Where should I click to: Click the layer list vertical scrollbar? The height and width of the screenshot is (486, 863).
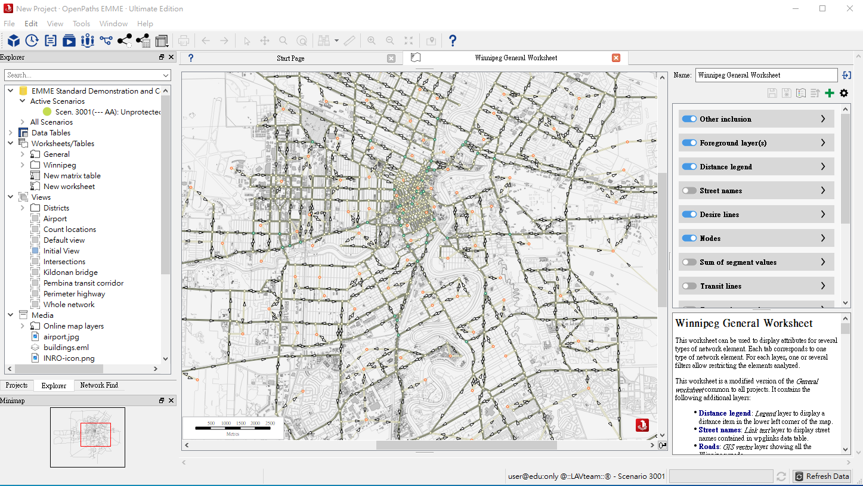[845, 168]
